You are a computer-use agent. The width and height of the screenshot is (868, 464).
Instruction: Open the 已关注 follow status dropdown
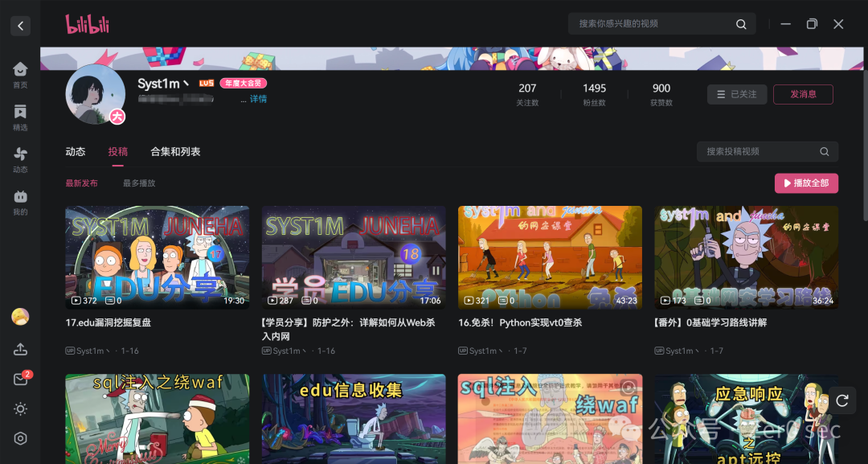coord(737,94)
